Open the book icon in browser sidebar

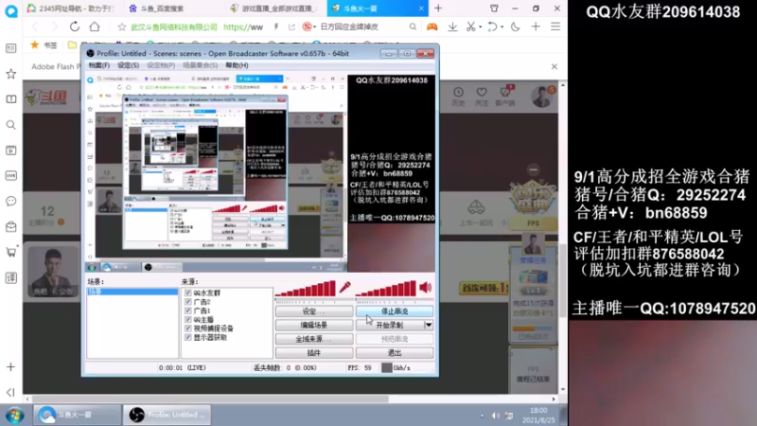point(10,99)
